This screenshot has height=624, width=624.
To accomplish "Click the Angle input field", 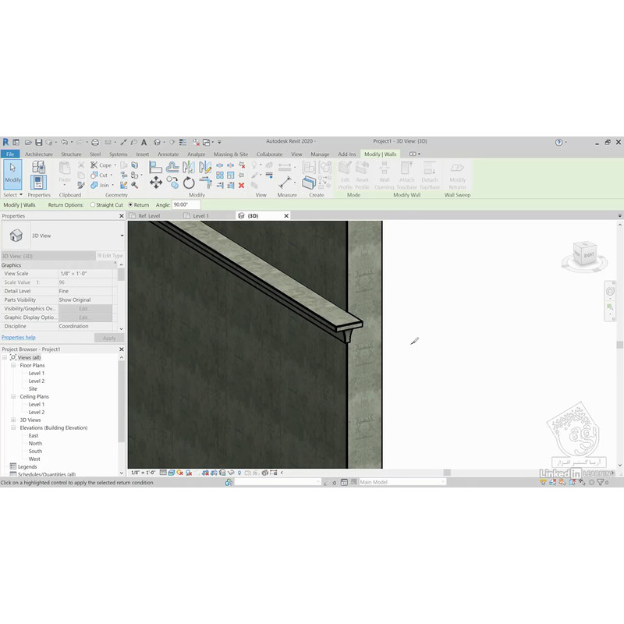I will coord(186,205).
